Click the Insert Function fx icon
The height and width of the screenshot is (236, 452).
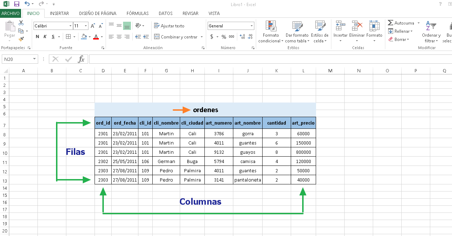(x=81, y=59)
